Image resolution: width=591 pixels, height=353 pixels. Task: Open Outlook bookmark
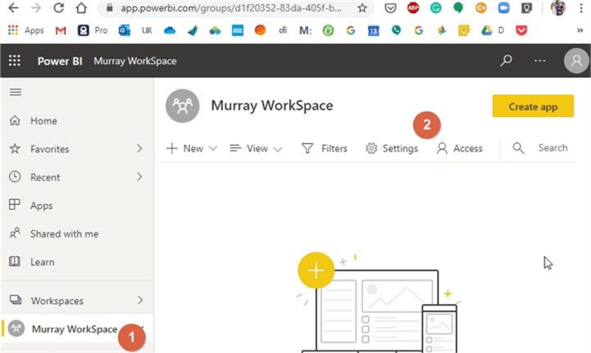(x=125, y=30)
